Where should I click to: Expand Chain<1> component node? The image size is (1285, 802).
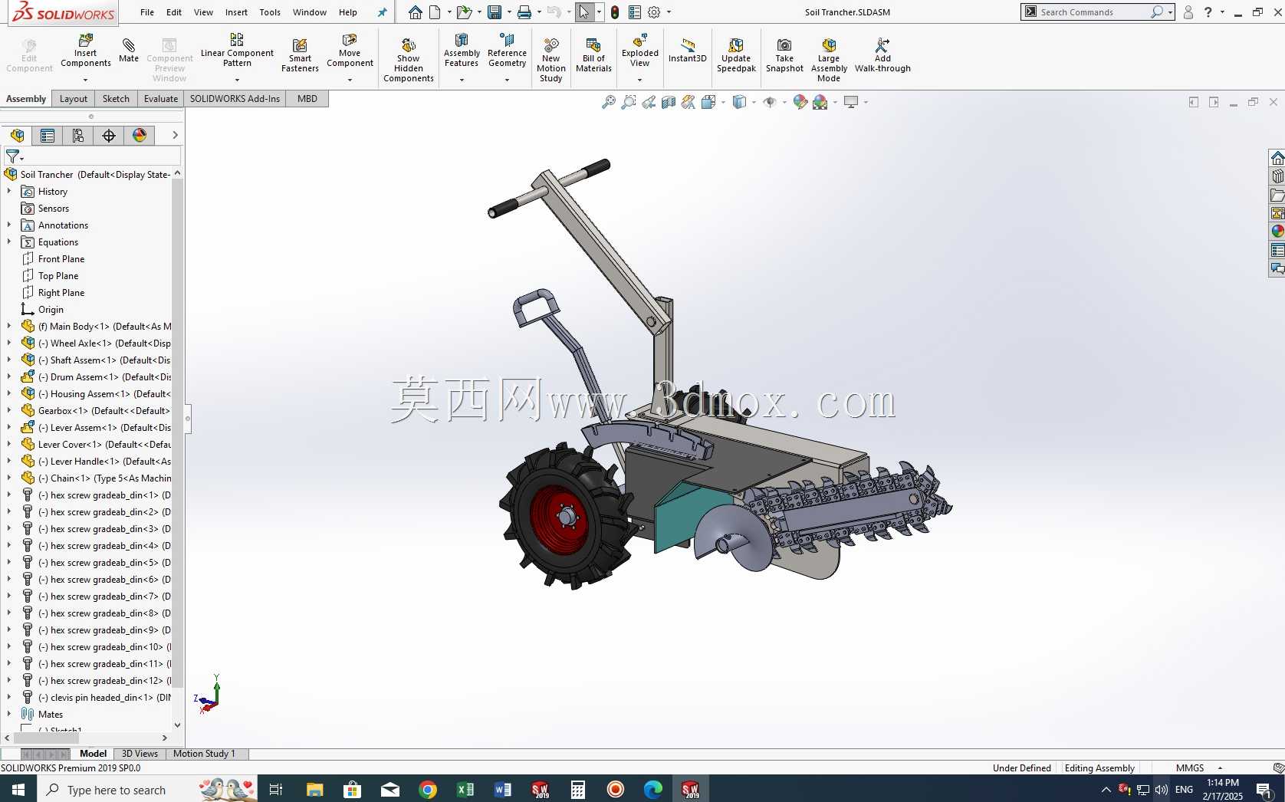(x=9, y=478)
